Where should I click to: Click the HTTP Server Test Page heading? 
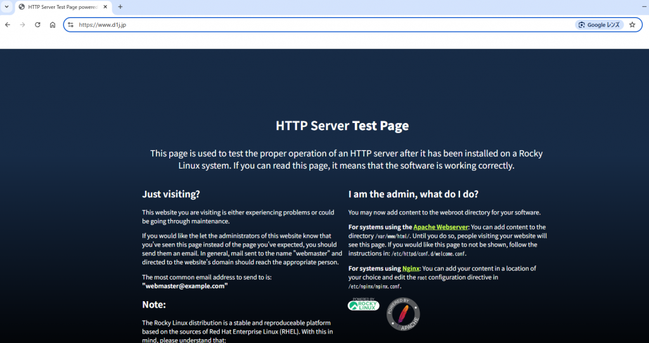[342, 126]
